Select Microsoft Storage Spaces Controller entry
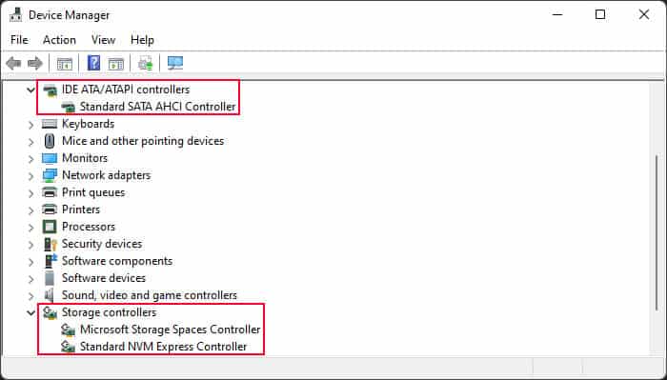The height and width of the screenshot is (380, 667). 171,330
